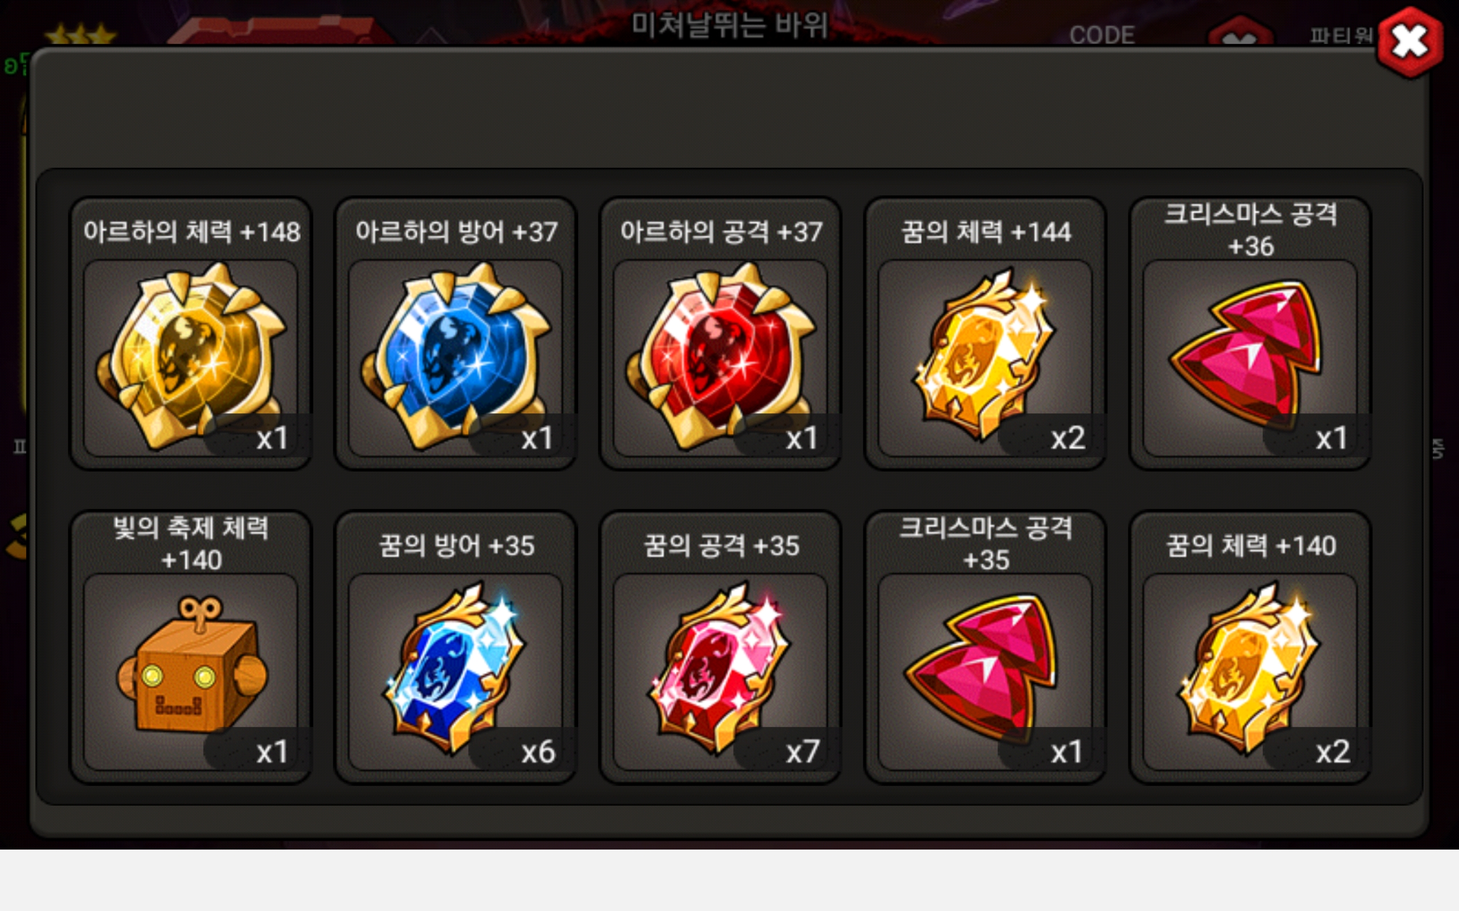Click the 꿈의 체력 +144 title text

click(x=986, y=232)
